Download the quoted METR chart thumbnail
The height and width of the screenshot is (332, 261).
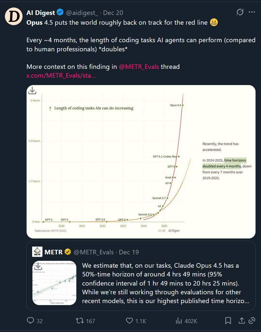38,267
